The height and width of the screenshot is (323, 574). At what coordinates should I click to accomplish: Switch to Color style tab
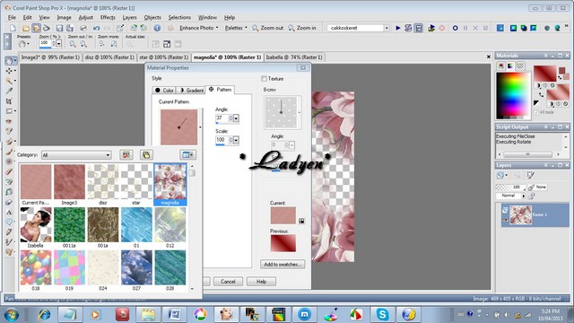click(x=164, y=90)
